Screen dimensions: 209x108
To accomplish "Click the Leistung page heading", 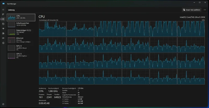I will click(x=11, y=10).
